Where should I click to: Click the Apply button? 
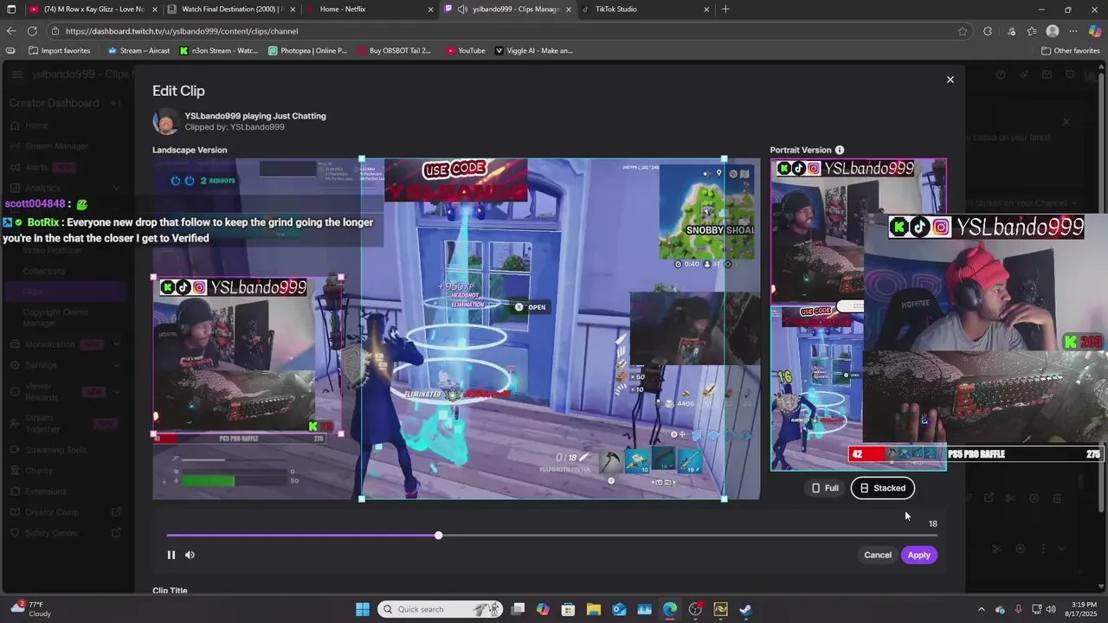(x=918, y=555)
